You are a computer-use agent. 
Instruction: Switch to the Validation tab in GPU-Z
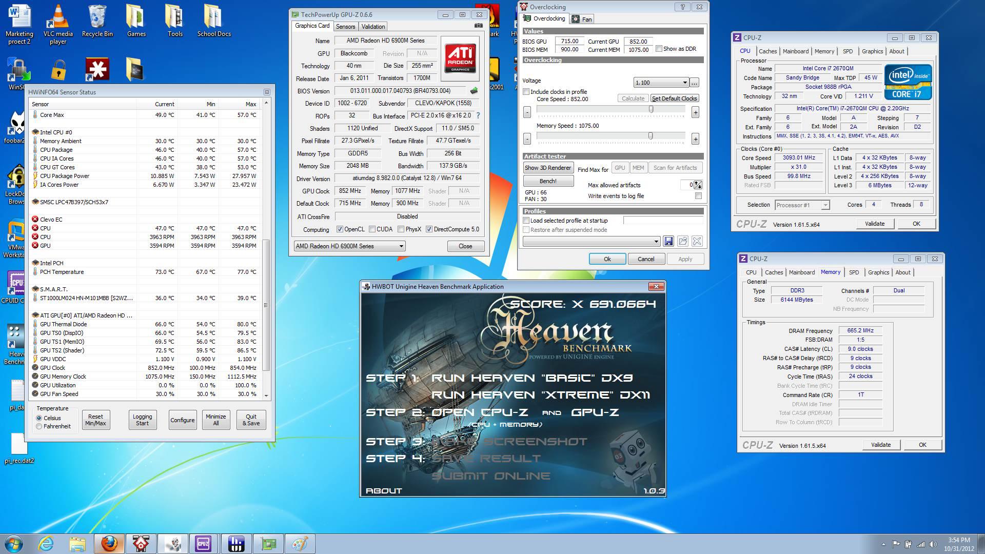tap(373, 27)
